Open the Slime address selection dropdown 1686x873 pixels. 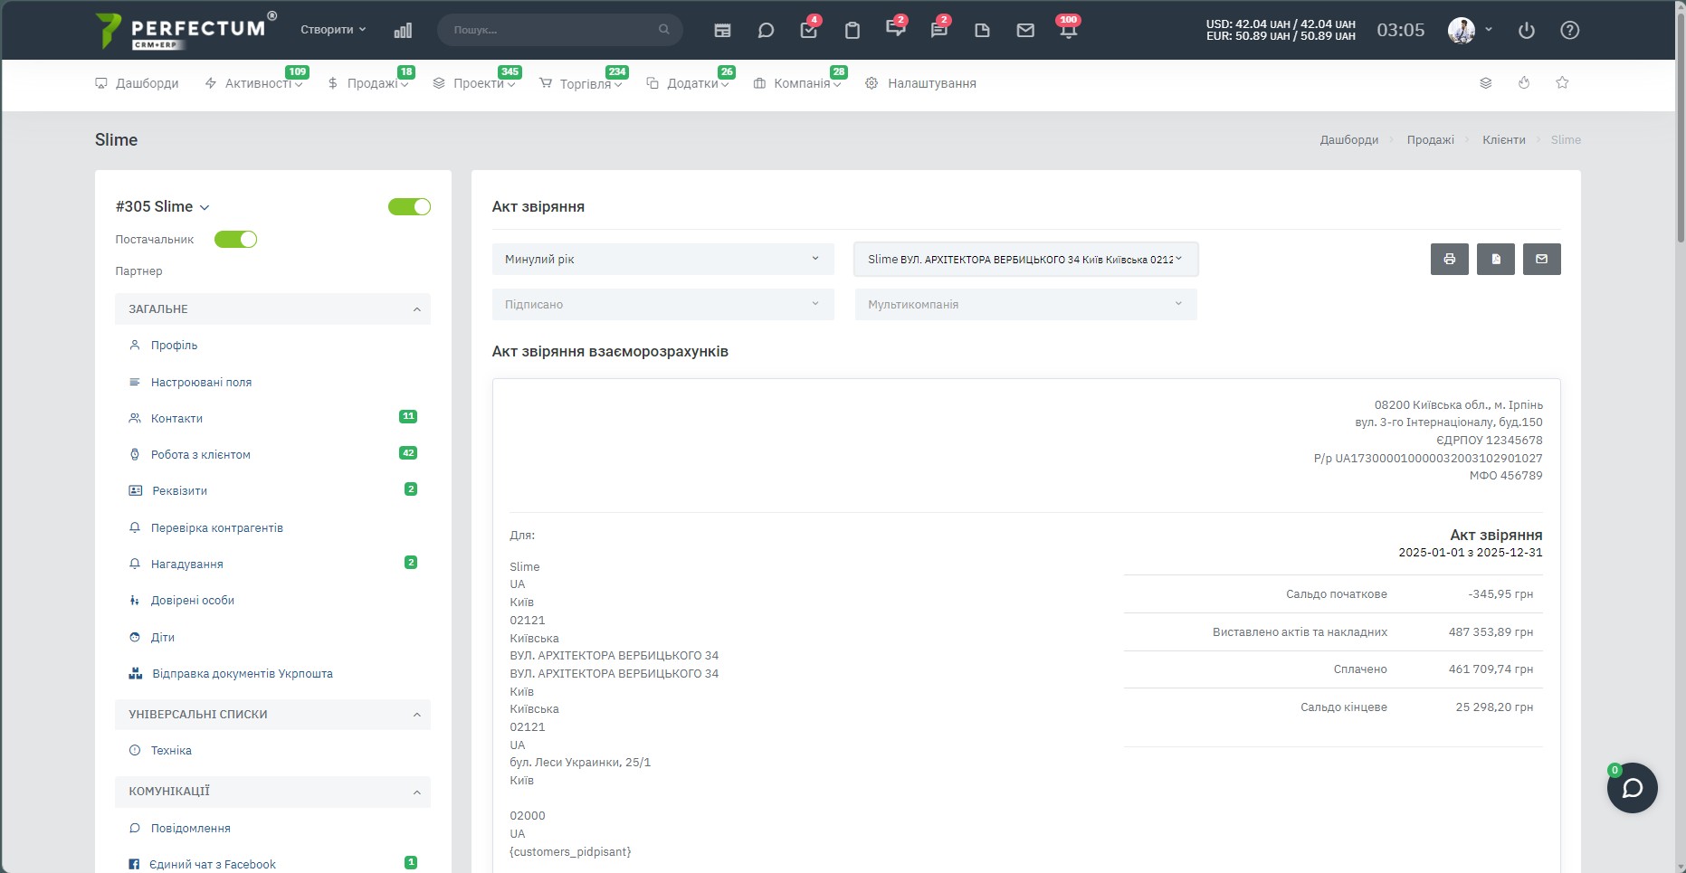coord(1026,259)
